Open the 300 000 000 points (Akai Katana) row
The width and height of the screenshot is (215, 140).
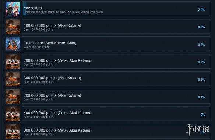coord(116,79)
